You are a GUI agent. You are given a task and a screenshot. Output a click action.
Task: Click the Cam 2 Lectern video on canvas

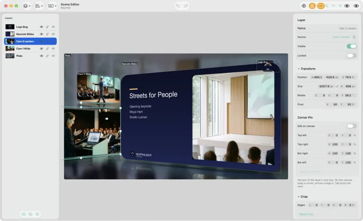coord(92,132)
